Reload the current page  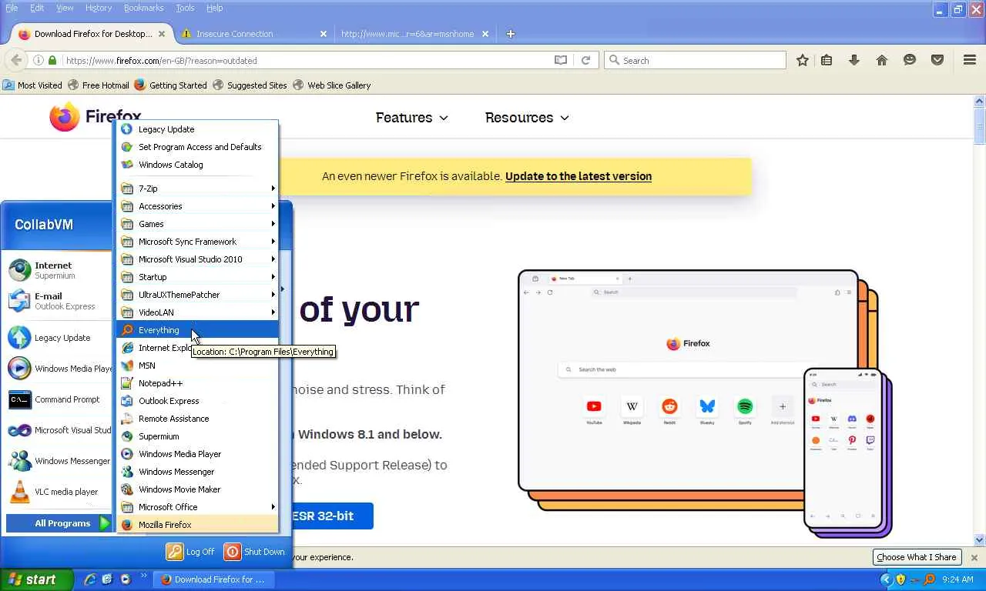click(585, 60)
